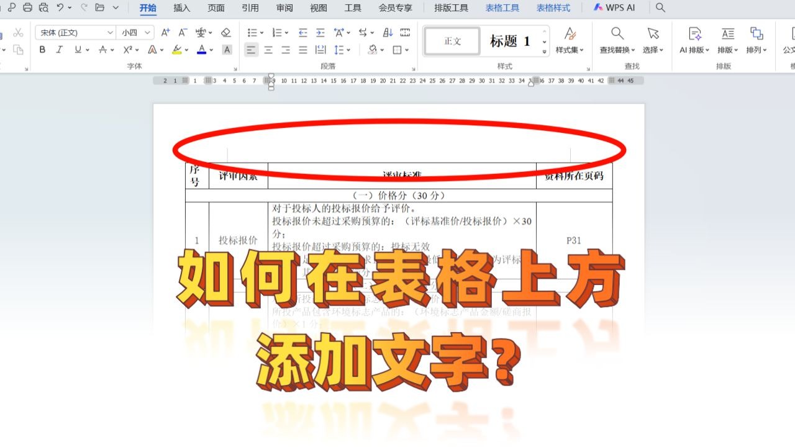This screenshot has width=795, height=447.
Task: Open the 表格工具 tab
Action: [x=501, y=8]
